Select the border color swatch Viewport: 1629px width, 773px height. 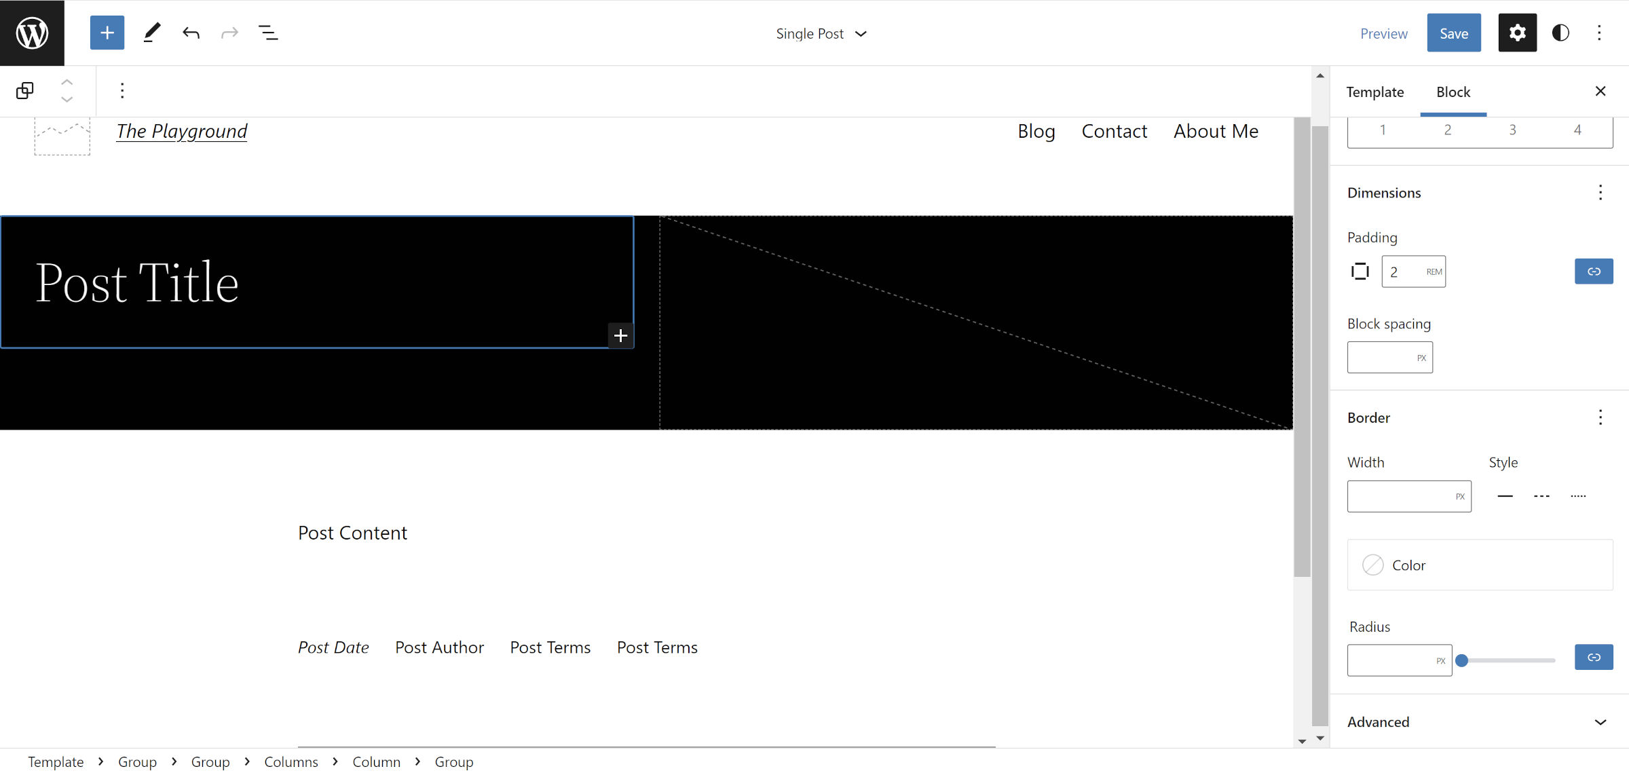tap(1373, 564)
